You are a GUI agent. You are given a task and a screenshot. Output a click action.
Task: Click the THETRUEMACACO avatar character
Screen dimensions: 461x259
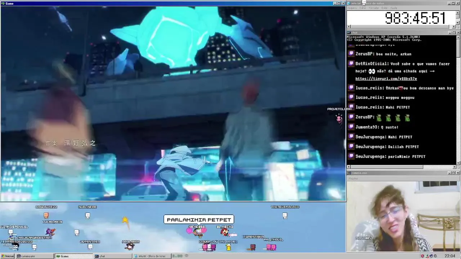click(x=285, y=215)
